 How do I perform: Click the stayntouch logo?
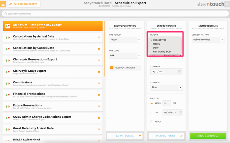(210, 4)
